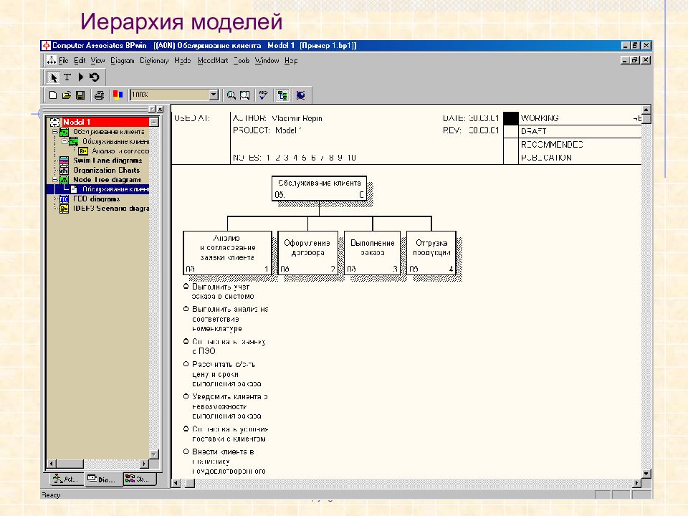
Task: Click the Оформление договора box
Action: point(307,253)
